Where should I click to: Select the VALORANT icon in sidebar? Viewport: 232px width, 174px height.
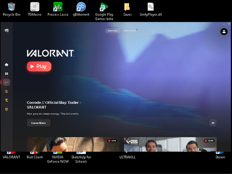(6, 83)
